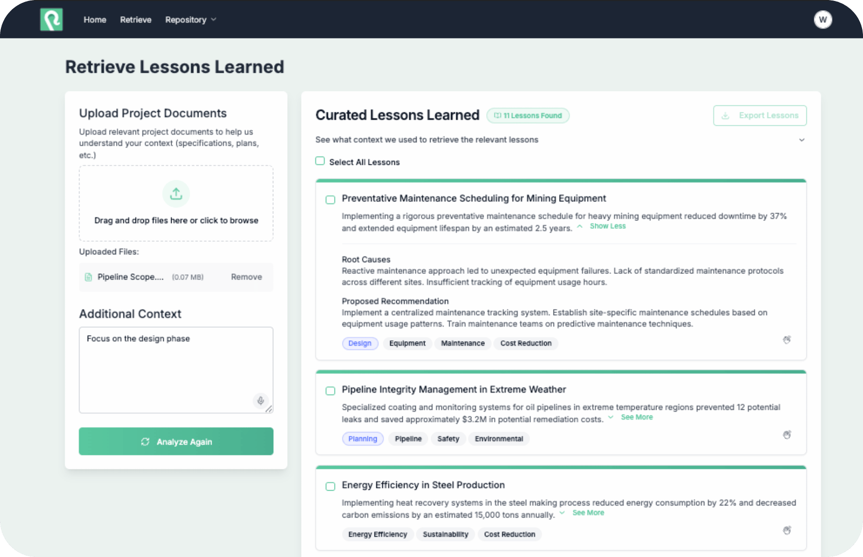This screenshot has height=557, width=863.
Task: Click the feedback icon on the Preventative Maintenance card
Action: point(787,340)
